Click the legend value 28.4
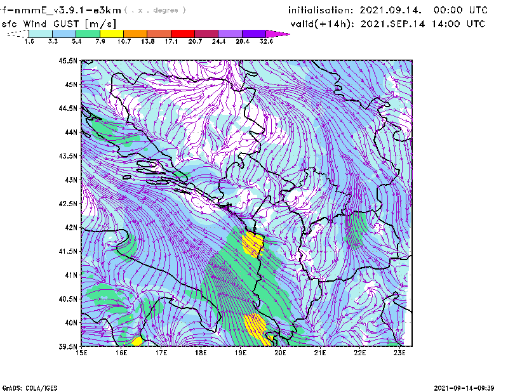 tap(243, 41)
